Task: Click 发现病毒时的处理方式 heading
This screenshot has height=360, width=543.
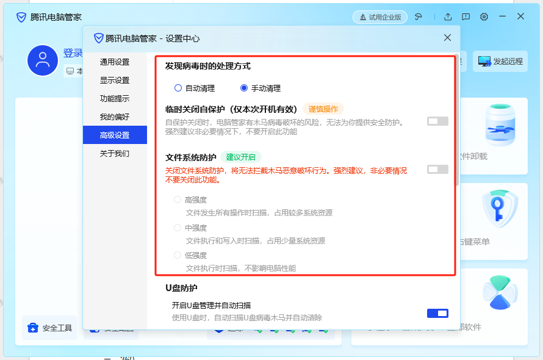Action: 208,66
